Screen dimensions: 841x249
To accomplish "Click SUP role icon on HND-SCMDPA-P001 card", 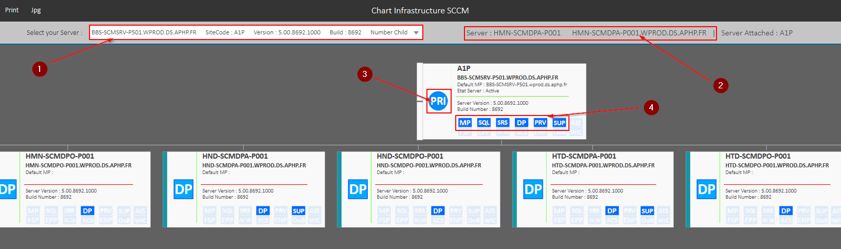I will (298, 211).
